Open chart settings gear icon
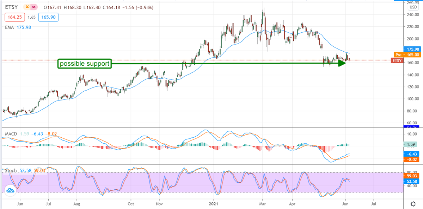423x209 pixels. tap(413, 204)
